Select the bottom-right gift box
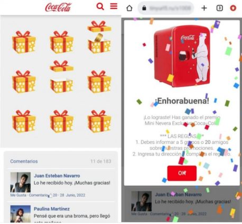This screenshot has width=242, height=224. (x=99, y=121)
